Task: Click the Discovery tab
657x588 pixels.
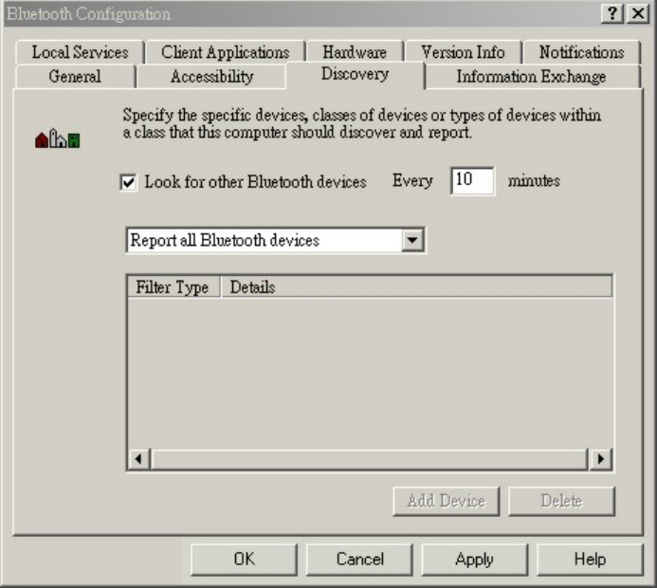Action: coord(355,74)
